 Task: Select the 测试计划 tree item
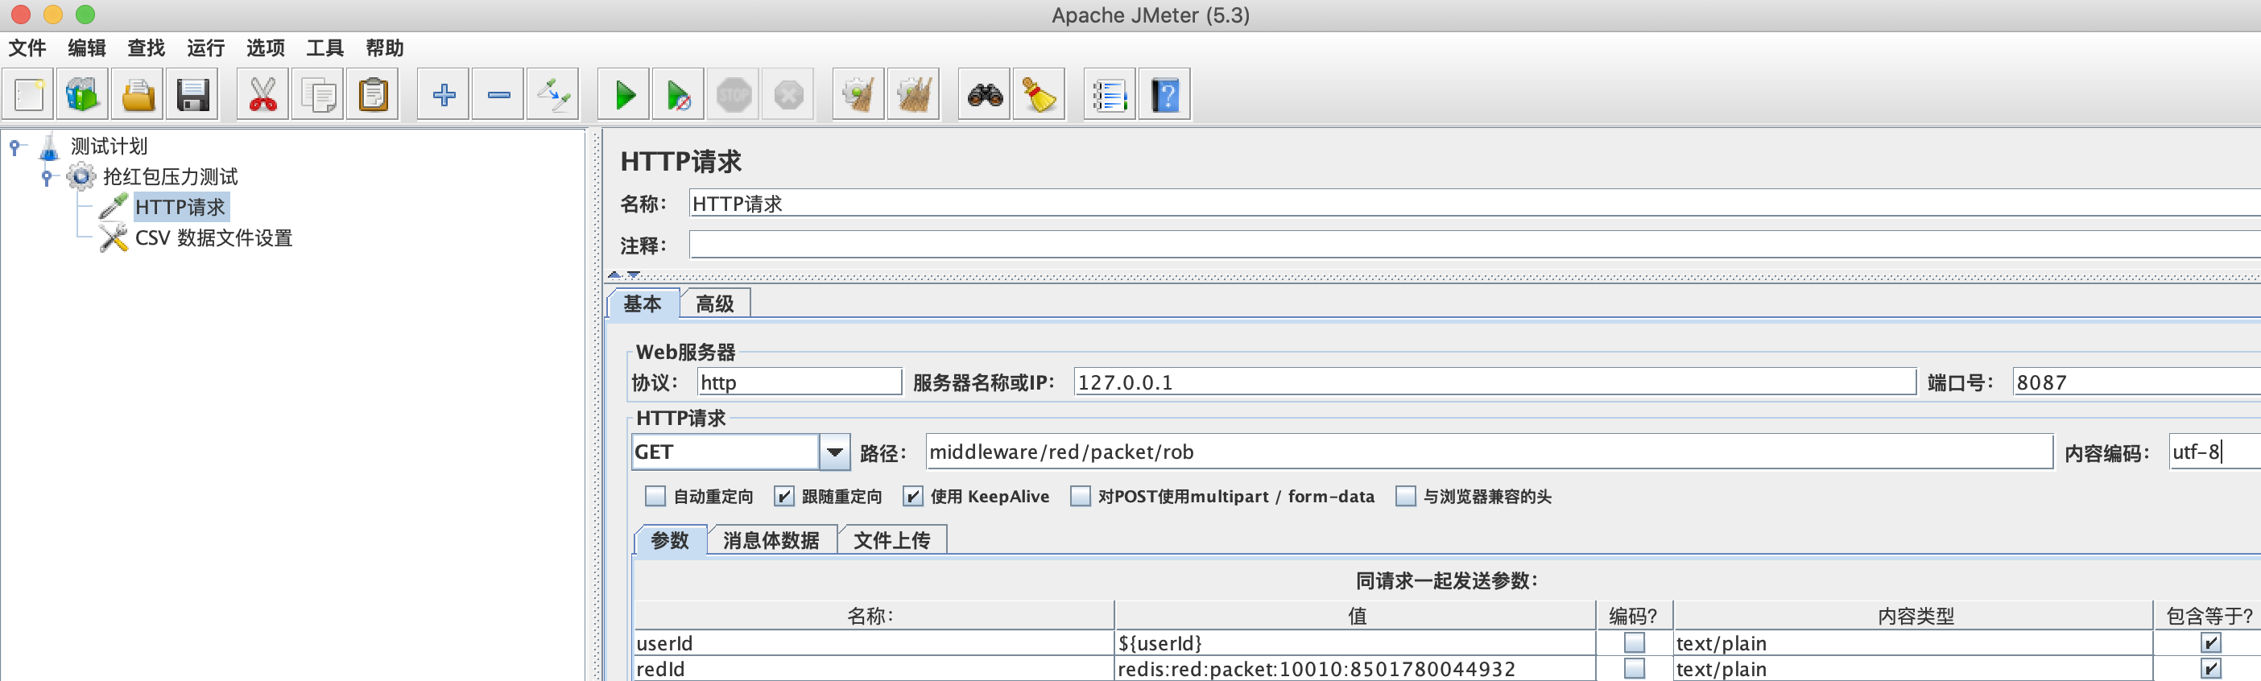109,147
